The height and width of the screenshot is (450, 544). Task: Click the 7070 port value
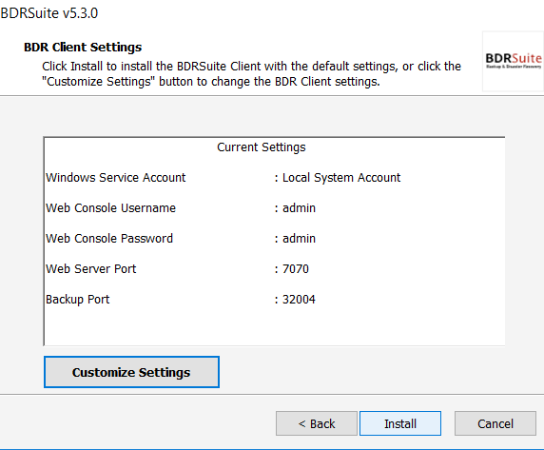tap(295, 269)
